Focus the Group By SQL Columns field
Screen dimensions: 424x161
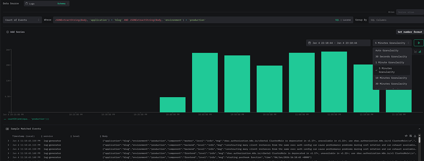[396, 20]
